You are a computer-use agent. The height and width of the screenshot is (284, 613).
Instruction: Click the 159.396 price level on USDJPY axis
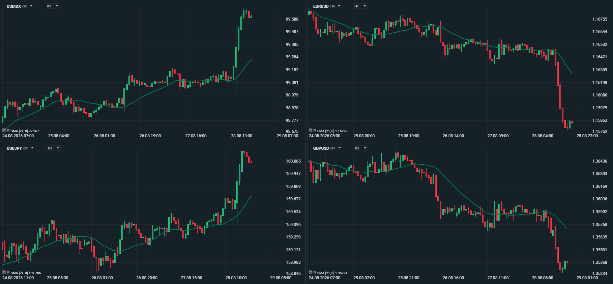[x=293, y=225]
